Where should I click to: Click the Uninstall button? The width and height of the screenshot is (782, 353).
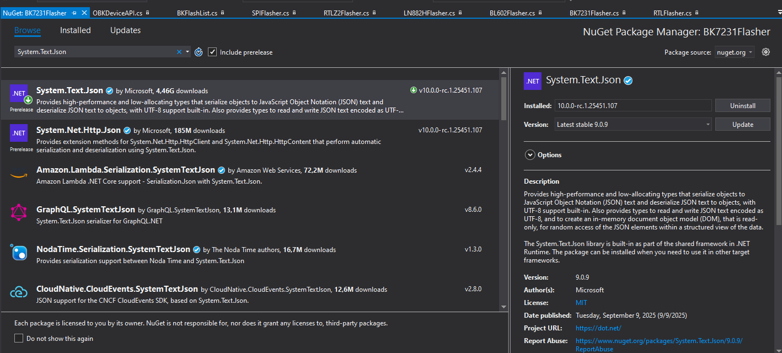coord(742,105)
